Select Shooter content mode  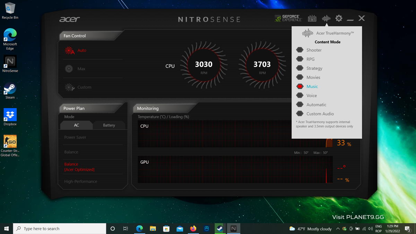point(309,50)
